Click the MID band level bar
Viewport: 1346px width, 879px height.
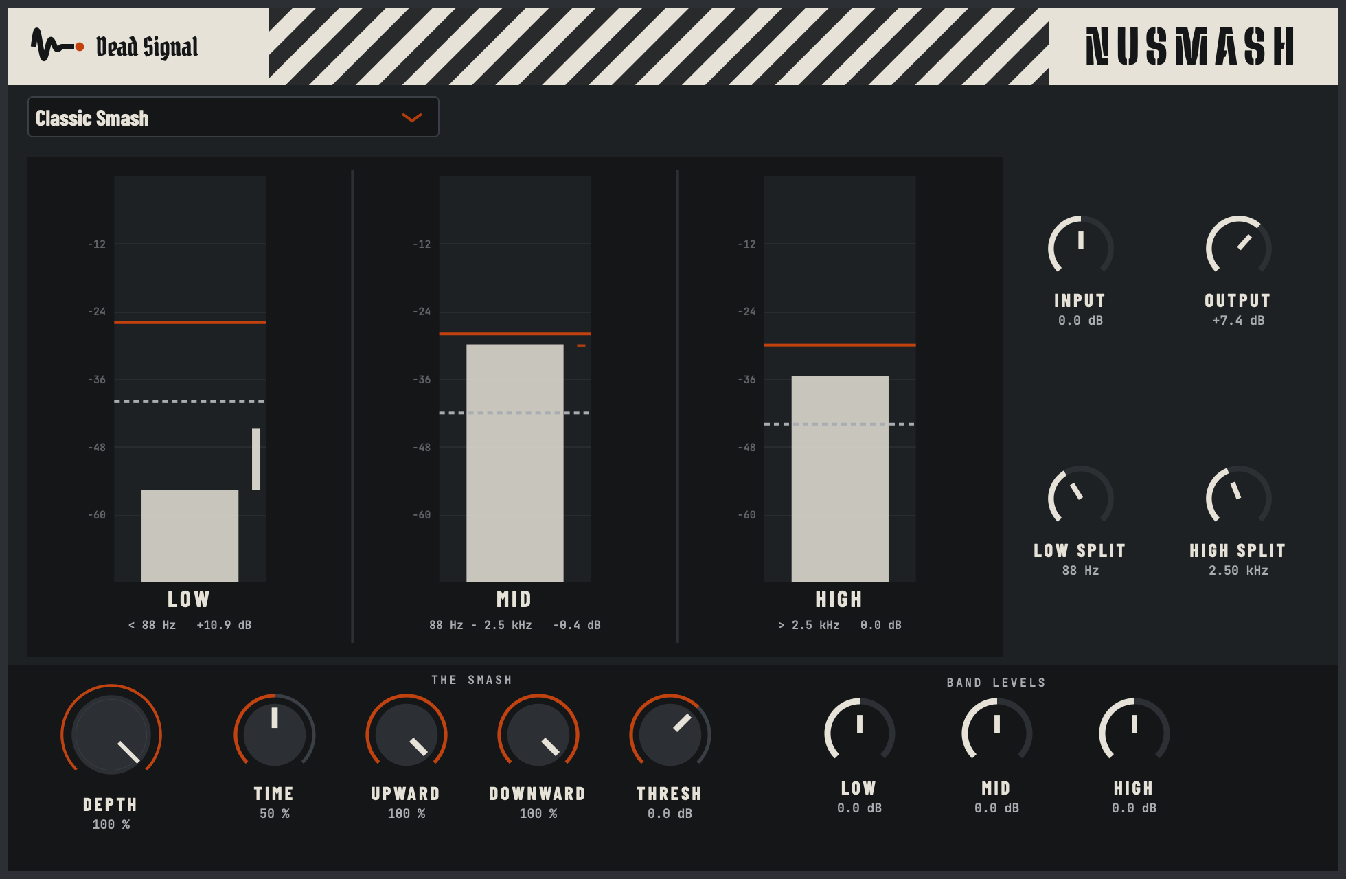514,463
